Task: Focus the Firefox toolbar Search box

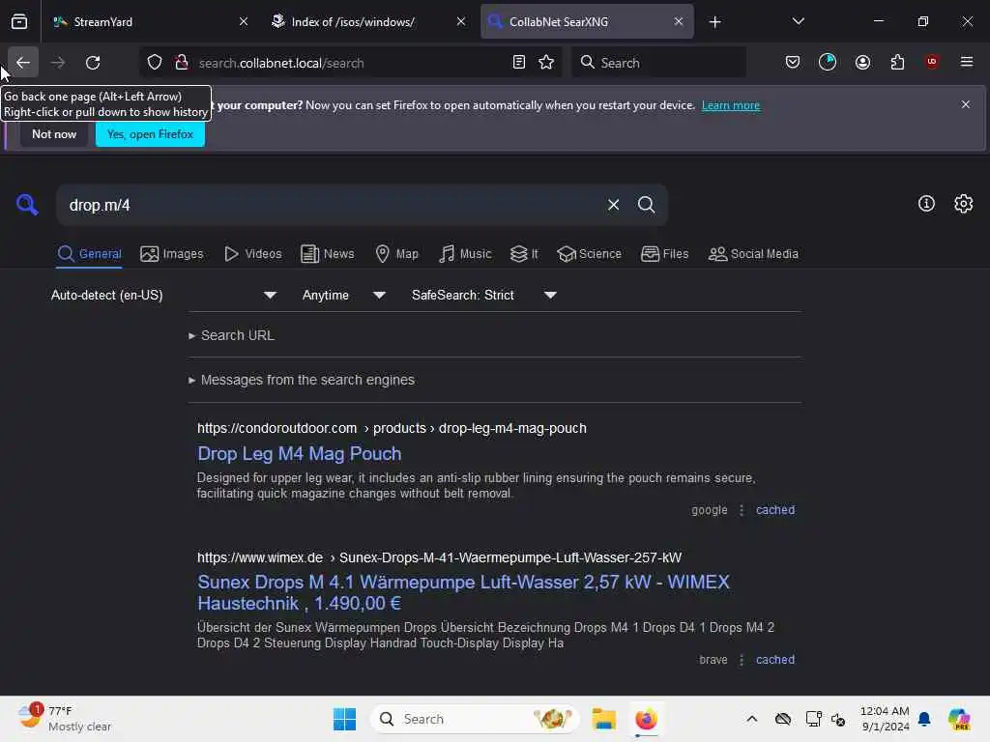Action: pos(658,63)
